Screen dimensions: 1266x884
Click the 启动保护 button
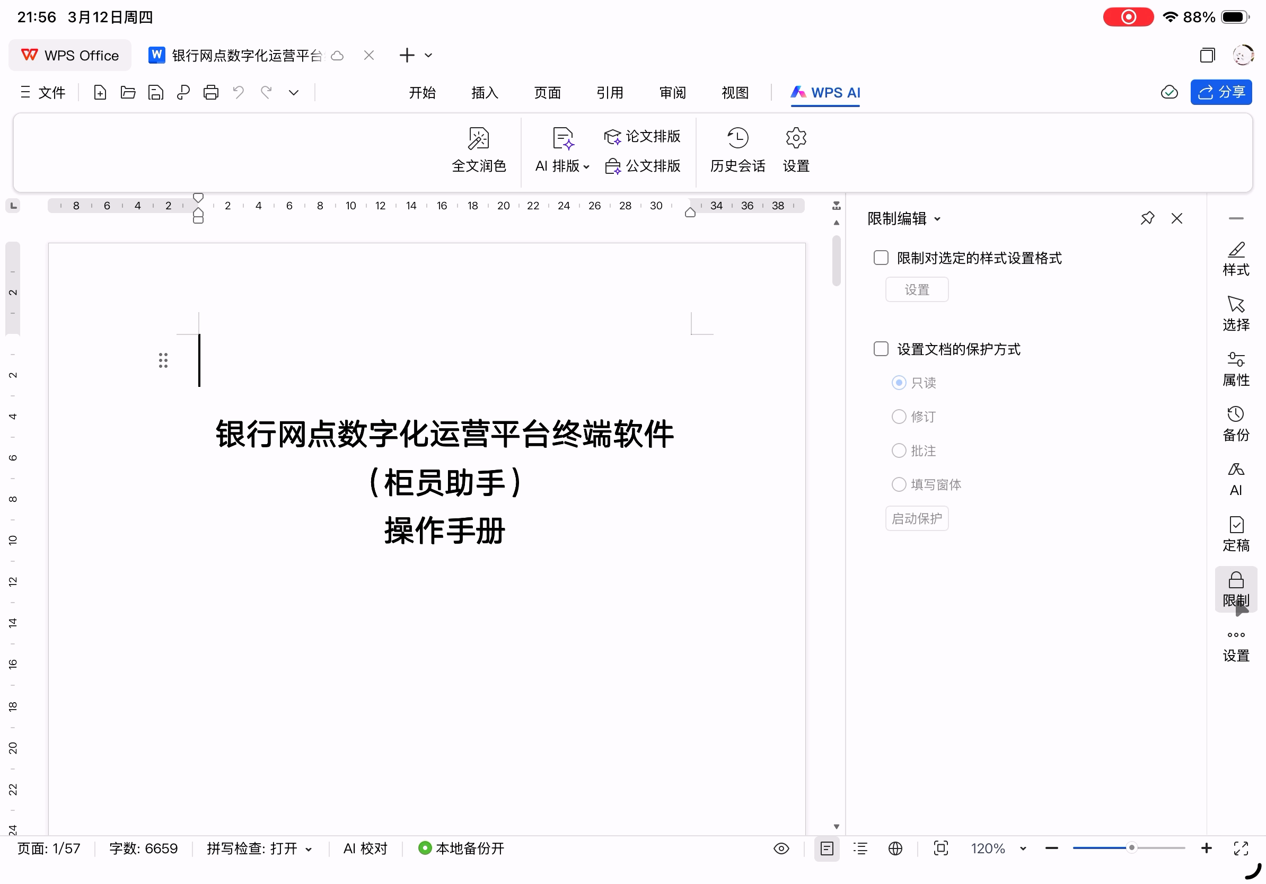[x=917, y=519]
